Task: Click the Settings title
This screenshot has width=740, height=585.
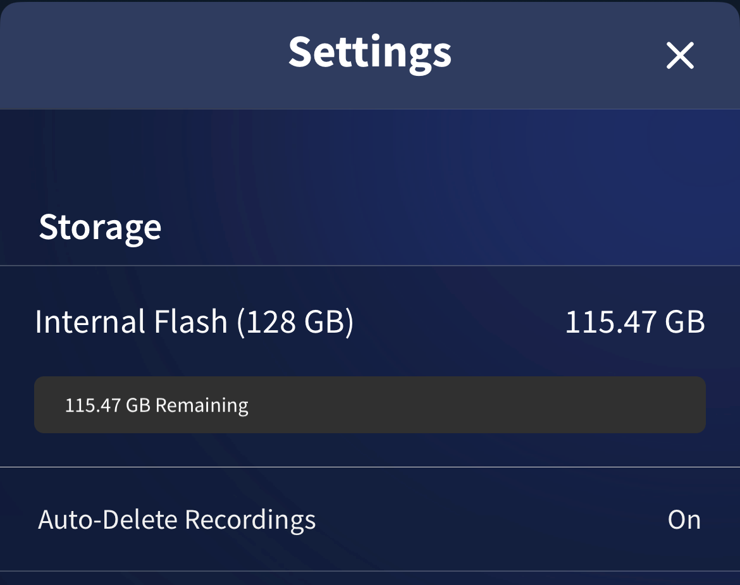Action: (x=370, y=53)
